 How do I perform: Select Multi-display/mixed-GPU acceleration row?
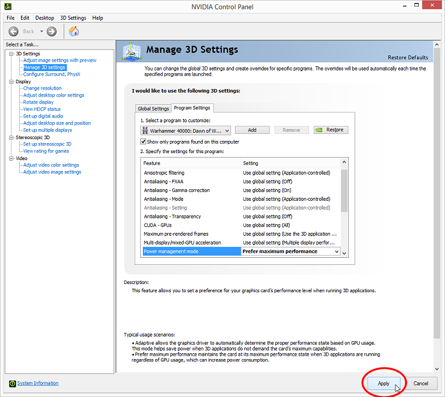click(241, 243)
